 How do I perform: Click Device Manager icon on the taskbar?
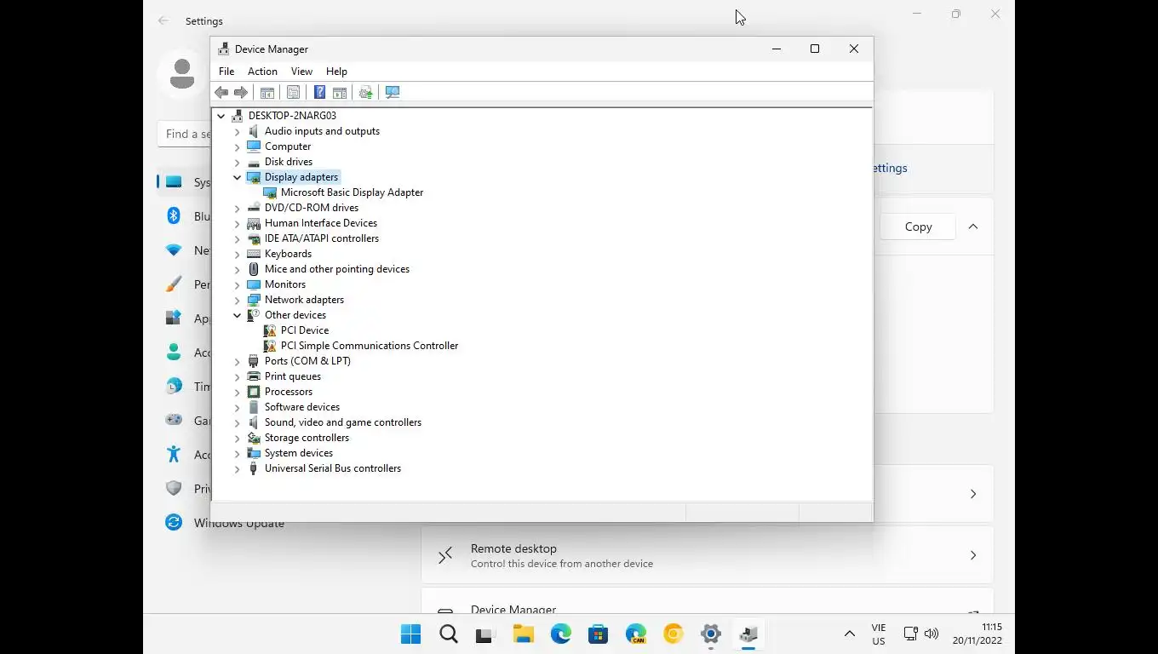748,634
